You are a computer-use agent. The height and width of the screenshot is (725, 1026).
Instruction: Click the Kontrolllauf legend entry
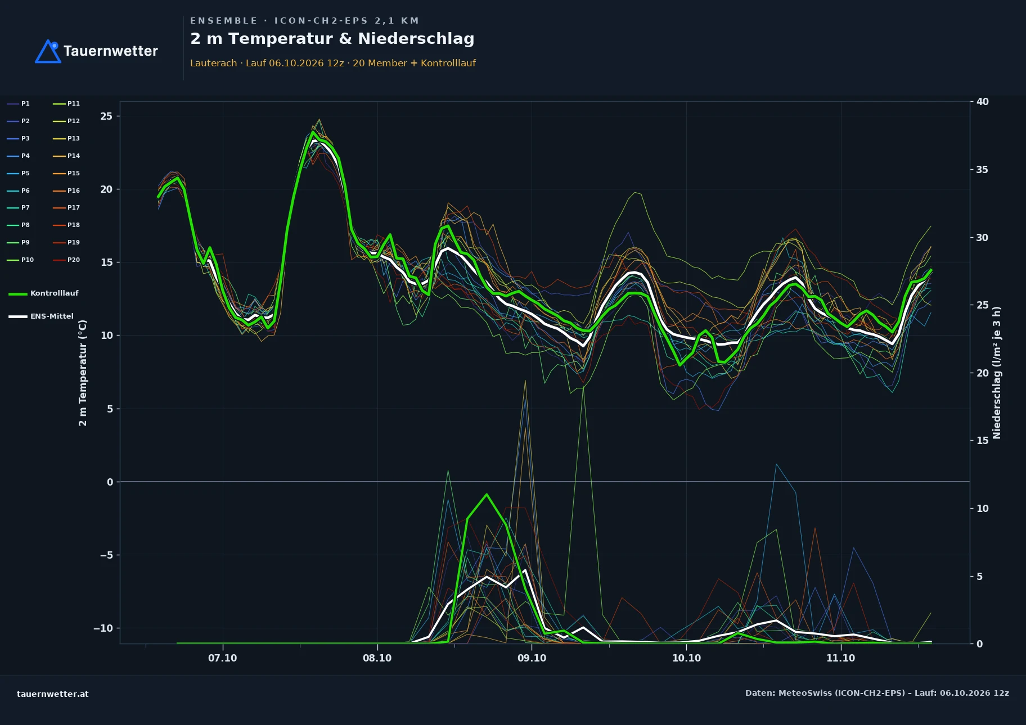[x=44, y=293]
